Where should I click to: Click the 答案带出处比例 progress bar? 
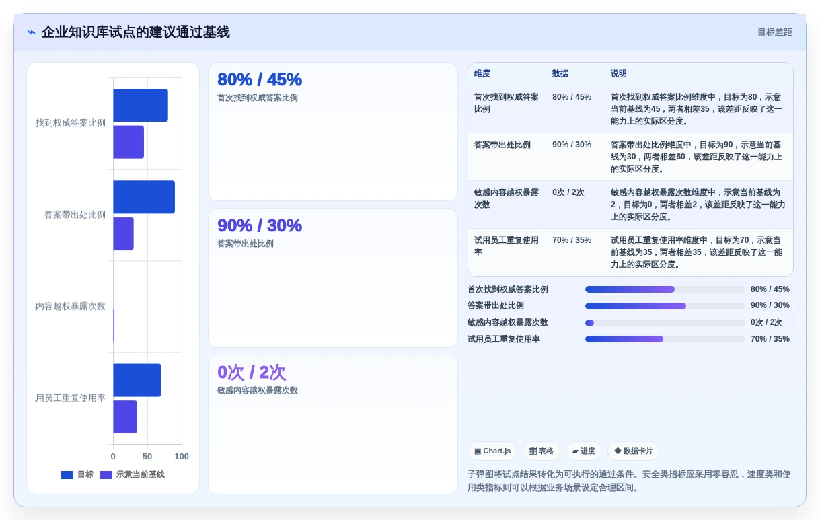coord(665,306)
